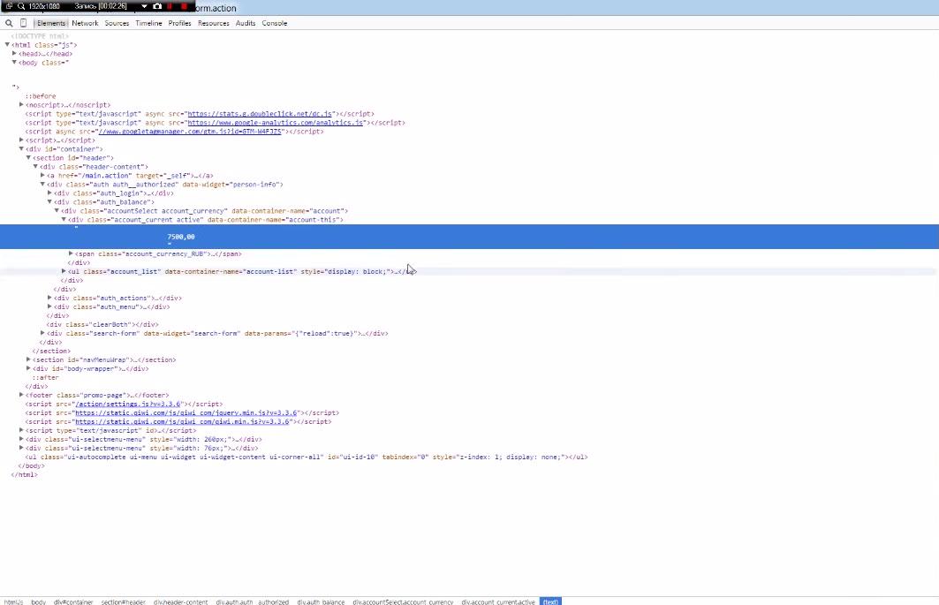This screenshot has width=939, height=605.
Task: Expand the span class="account_currency_RUB" node
Action: point(72,254)
